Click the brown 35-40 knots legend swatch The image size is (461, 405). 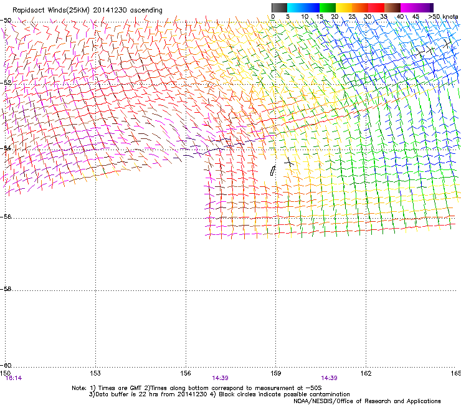click(392, 7)
